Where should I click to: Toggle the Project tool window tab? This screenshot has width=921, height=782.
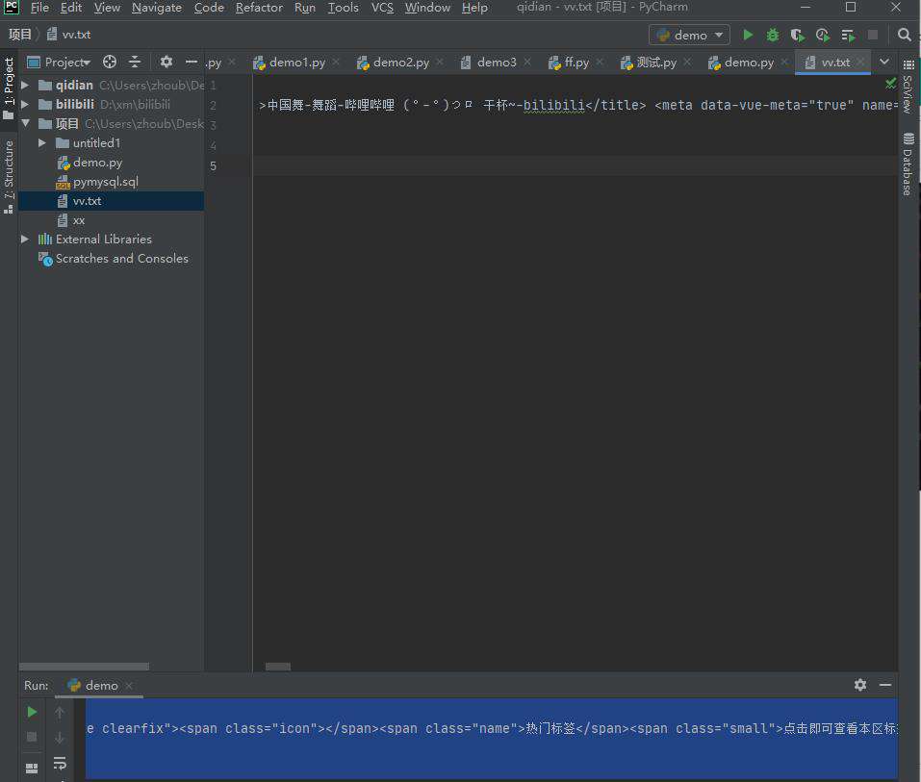click(x=9, y=88)
